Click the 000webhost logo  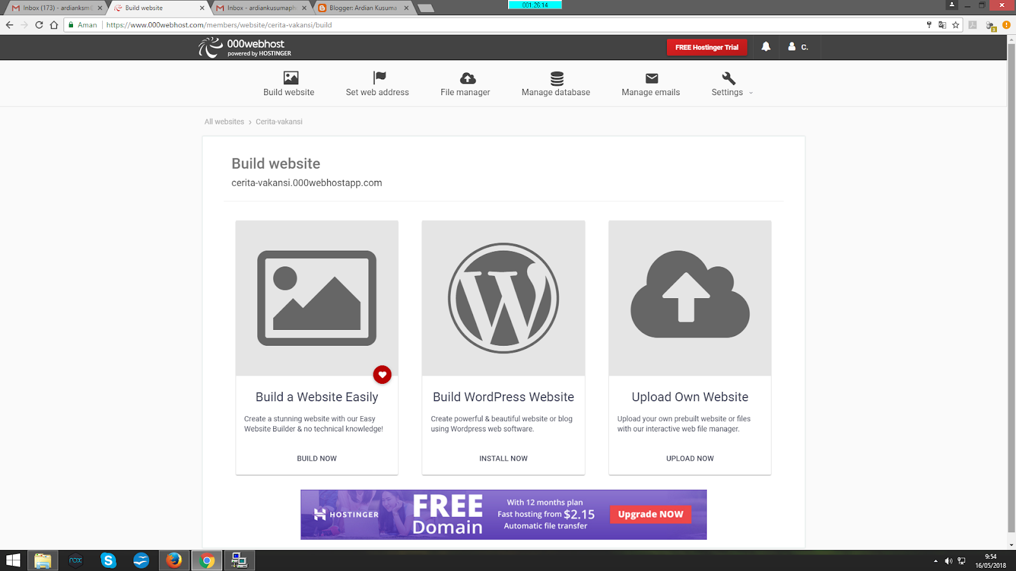pyautogui.click(x=244, y=47)
